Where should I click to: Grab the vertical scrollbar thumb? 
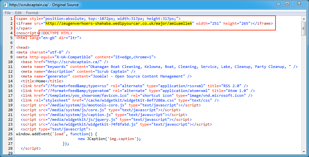304,28
